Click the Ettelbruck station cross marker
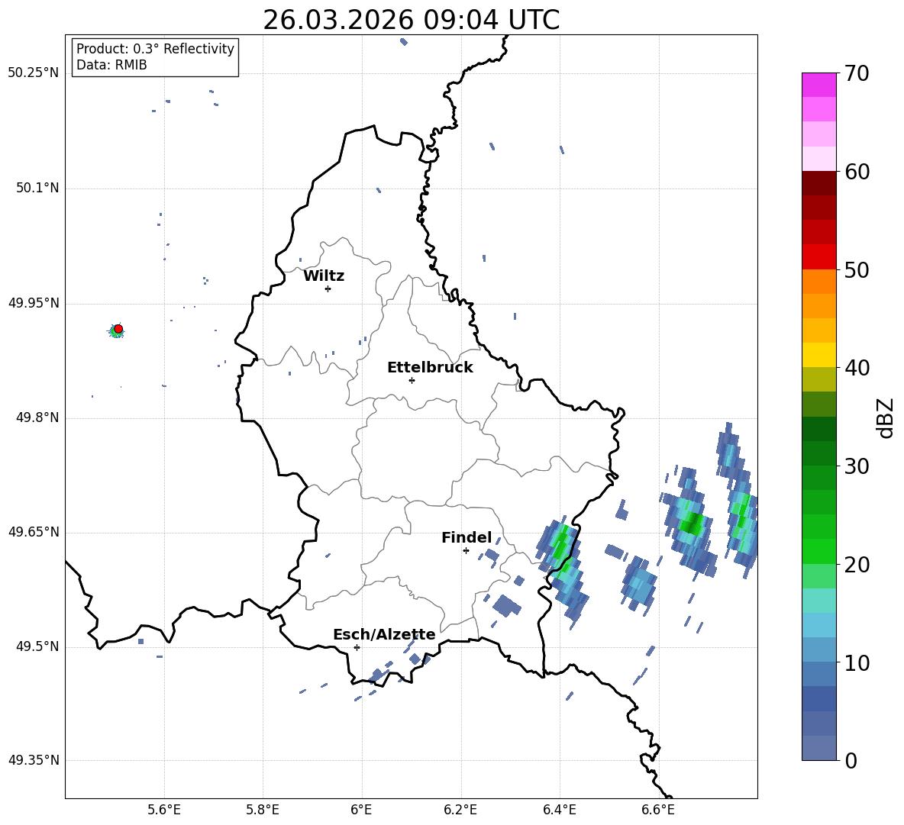904x825 pixels. pos(412,380)
